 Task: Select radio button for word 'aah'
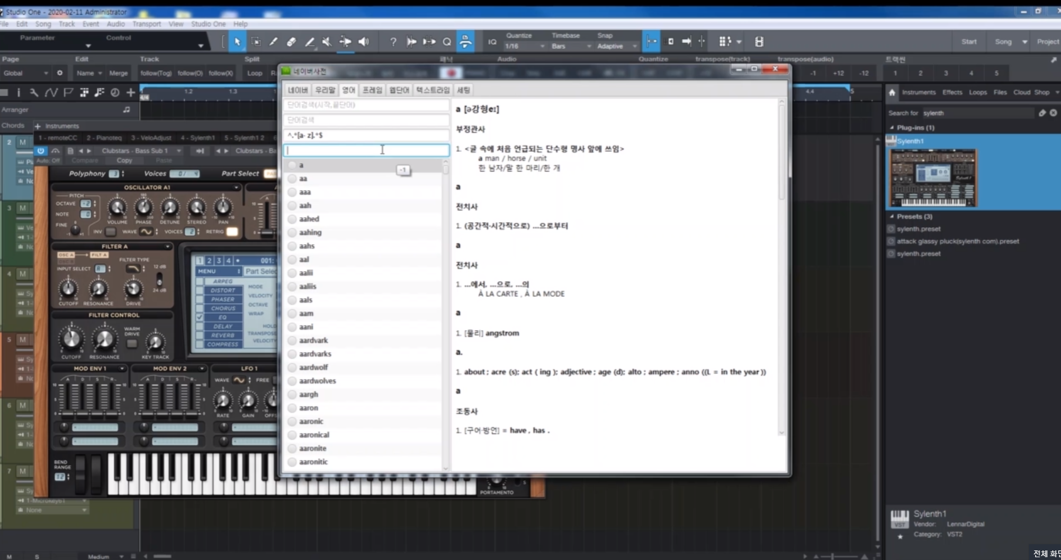292,205
